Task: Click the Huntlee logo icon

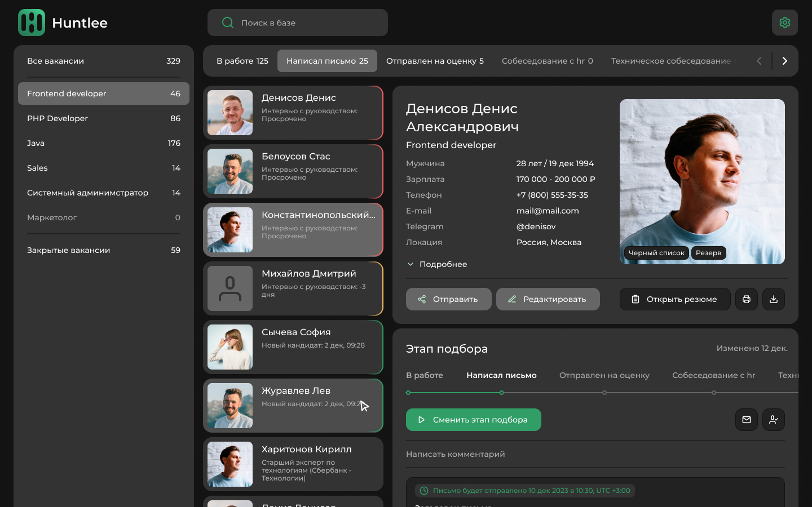Action: click(x=32, y=23)
